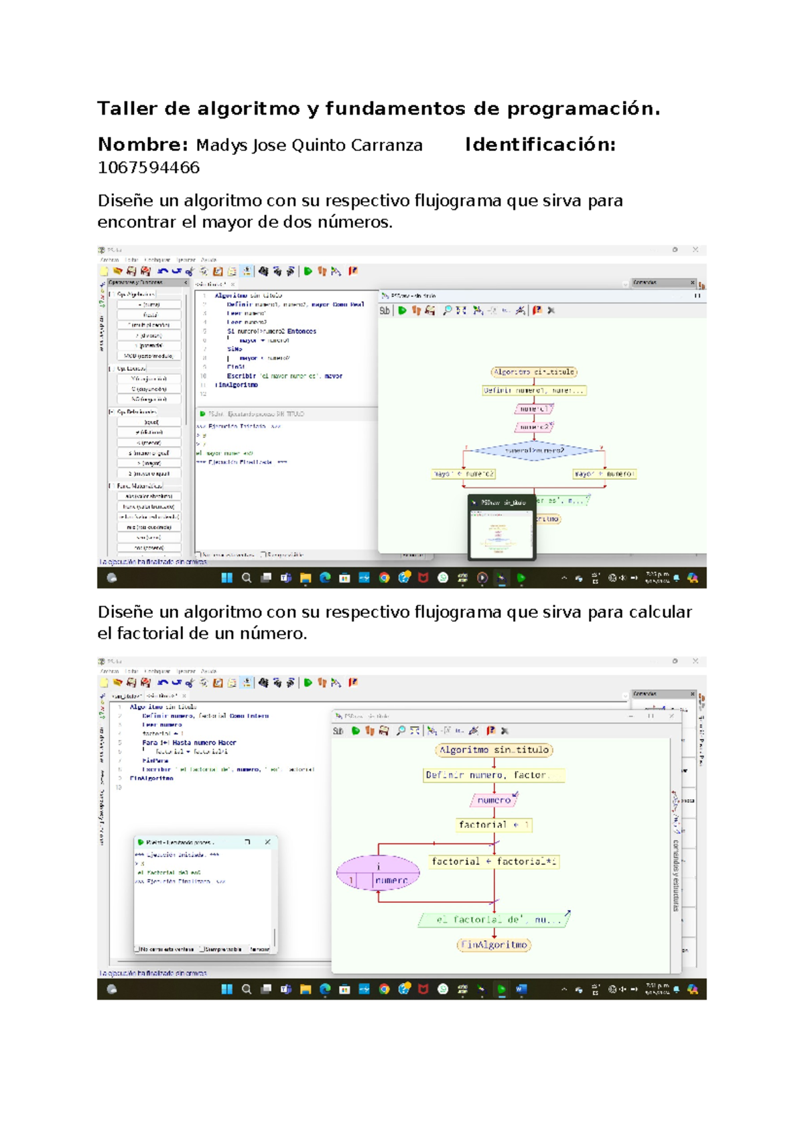The height and width of the screenshot is (1137, 804).
Task: Collapse Op. Logicos group
Action: [112, 369]
